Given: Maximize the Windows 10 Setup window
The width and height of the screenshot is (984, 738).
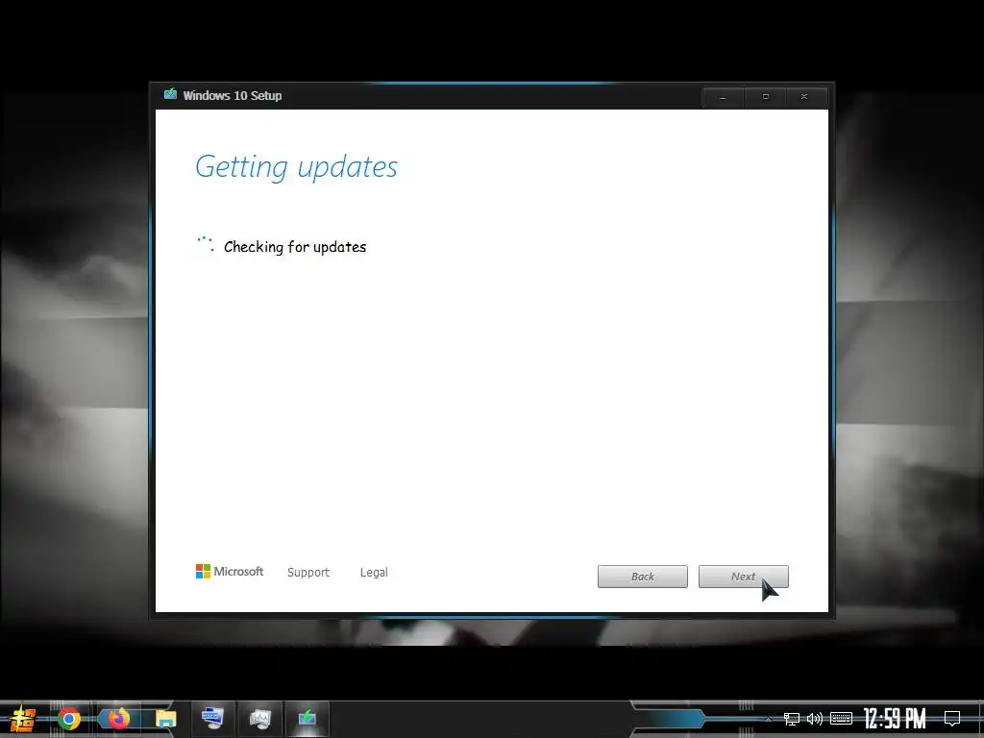Looking at the screenshot, I should [x=765, y=97].
